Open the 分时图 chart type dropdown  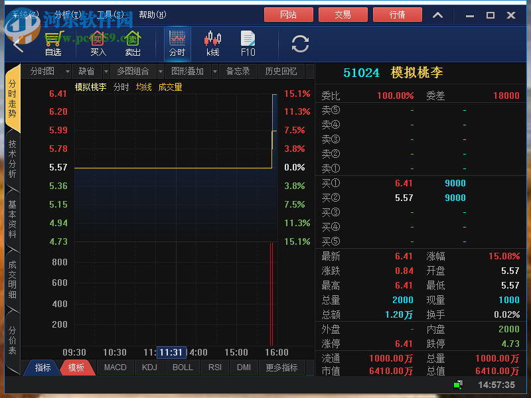coord(42,71)
